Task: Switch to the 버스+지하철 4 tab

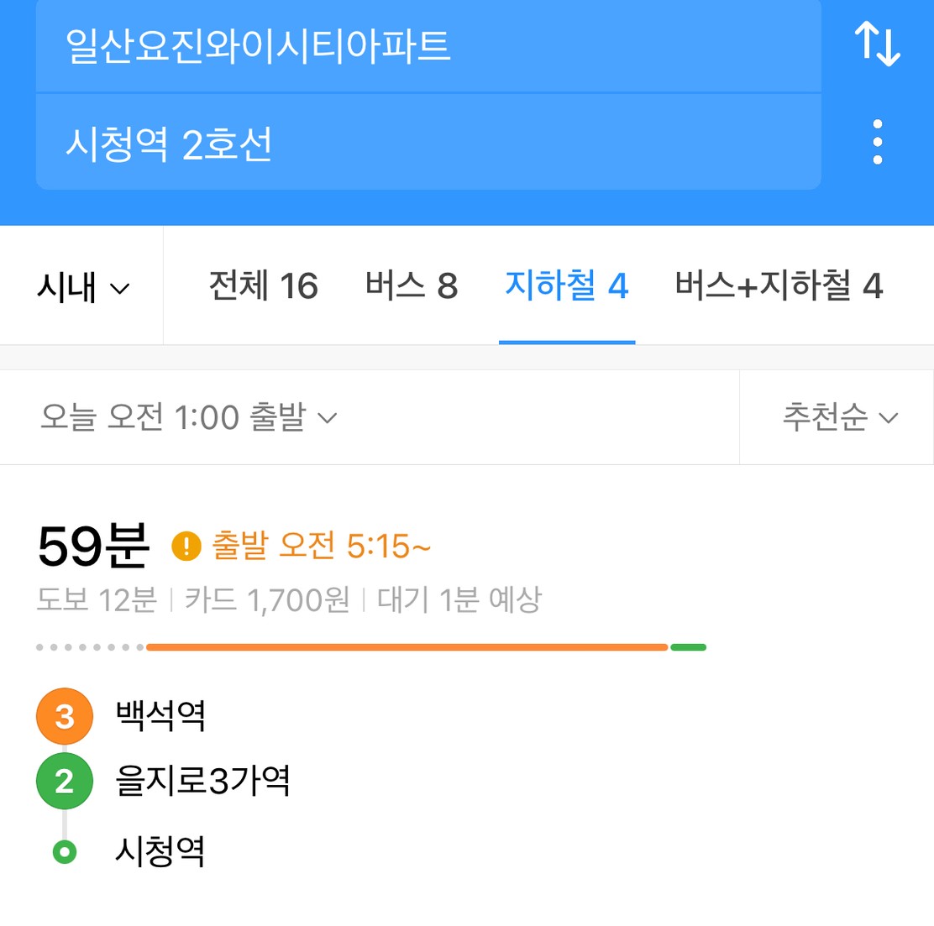Action: (779, 285)
